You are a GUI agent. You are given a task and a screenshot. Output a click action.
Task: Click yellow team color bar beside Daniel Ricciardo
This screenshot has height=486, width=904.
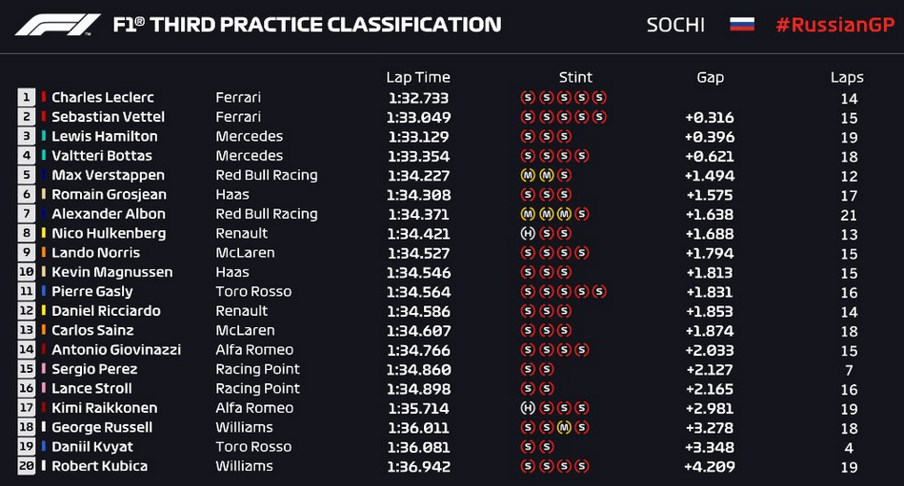point(43,310)
